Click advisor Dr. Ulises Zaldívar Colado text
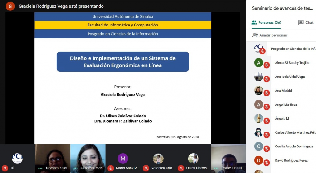 pyautogui.click(x=123, y=116)
